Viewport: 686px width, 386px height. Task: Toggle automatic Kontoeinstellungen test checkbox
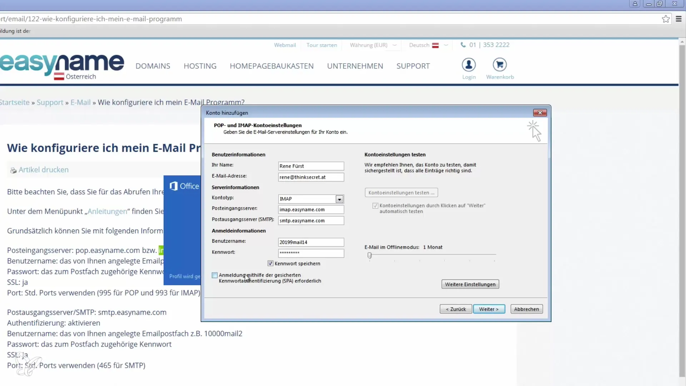[375, 206]
